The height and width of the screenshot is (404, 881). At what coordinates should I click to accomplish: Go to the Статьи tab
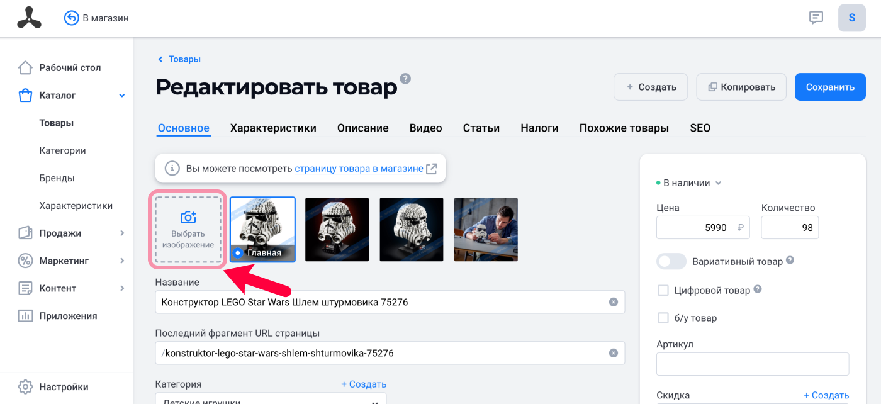[481, 128]
